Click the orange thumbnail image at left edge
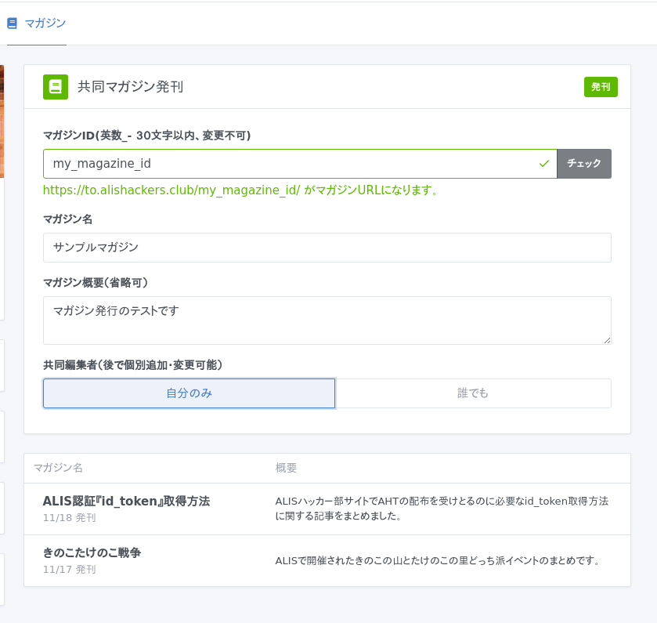 coord(2,121)
